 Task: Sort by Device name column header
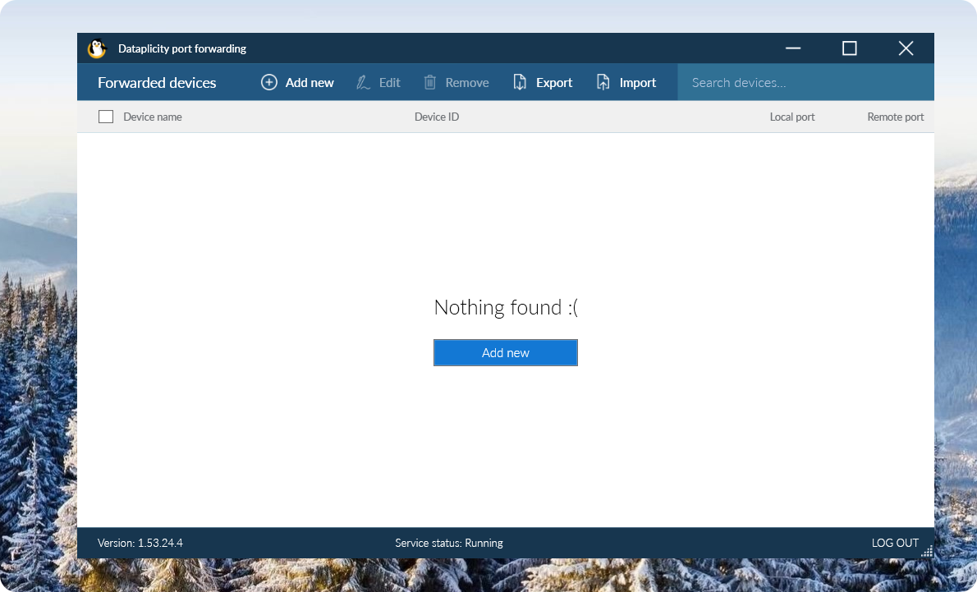coord(153,117)
